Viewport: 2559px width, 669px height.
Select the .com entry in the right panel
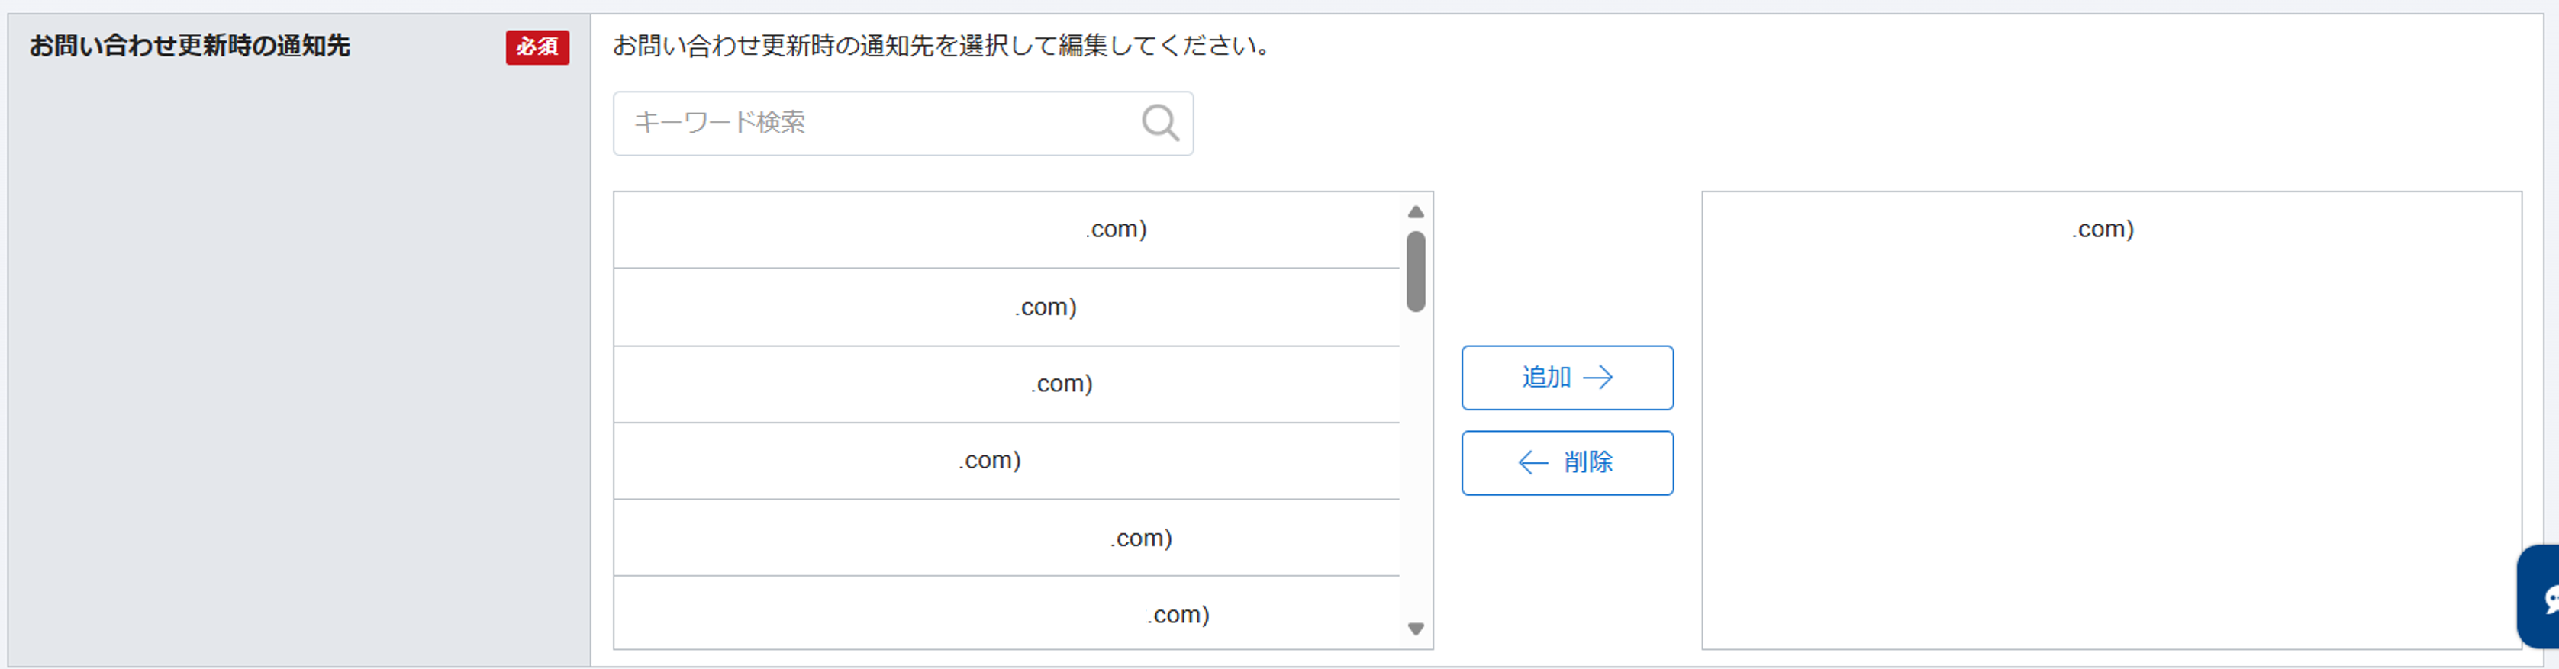[2101, 230]
